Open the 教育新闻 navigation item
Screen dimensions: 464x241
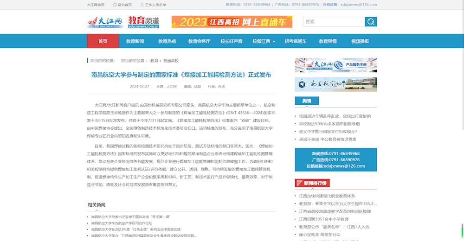point(135,41)
